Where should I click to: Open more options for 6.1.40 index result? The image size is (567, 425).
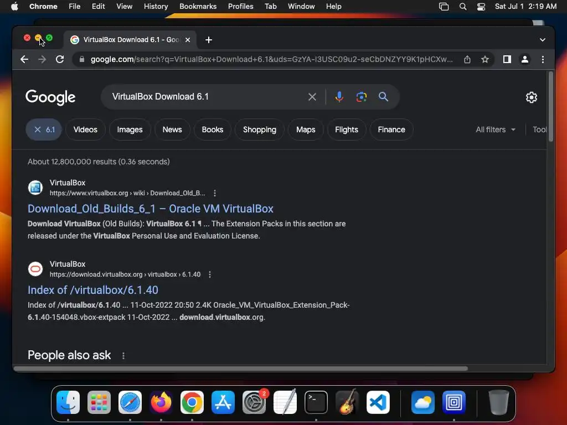click(x=210, y=274)
